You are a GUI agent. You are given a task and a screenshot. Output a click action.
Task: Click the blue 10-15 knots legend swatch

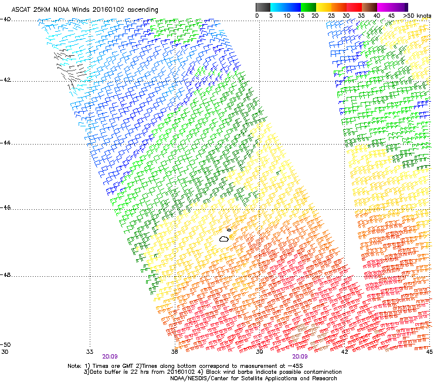293,7
